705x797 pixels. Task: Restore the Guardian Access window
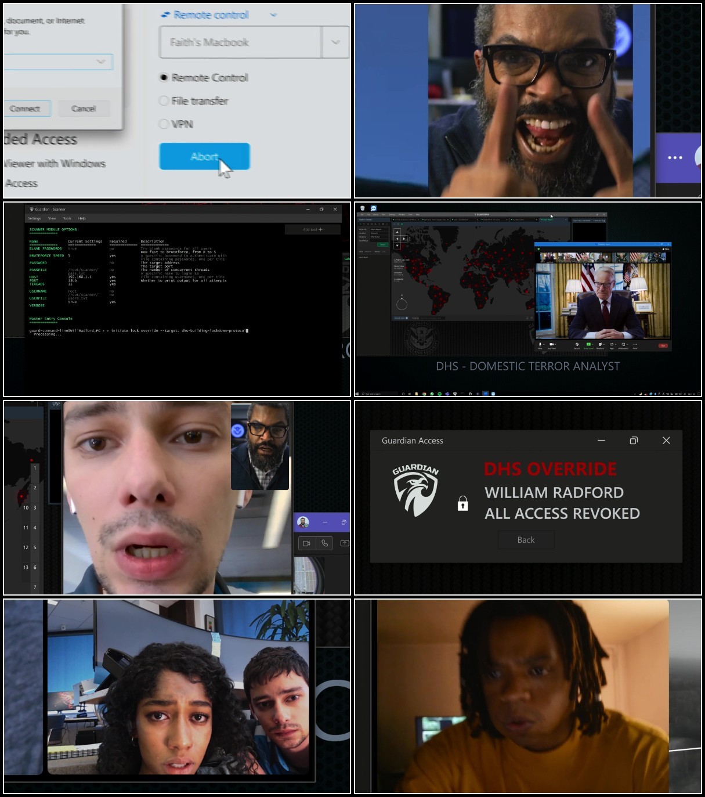point(634,441)
